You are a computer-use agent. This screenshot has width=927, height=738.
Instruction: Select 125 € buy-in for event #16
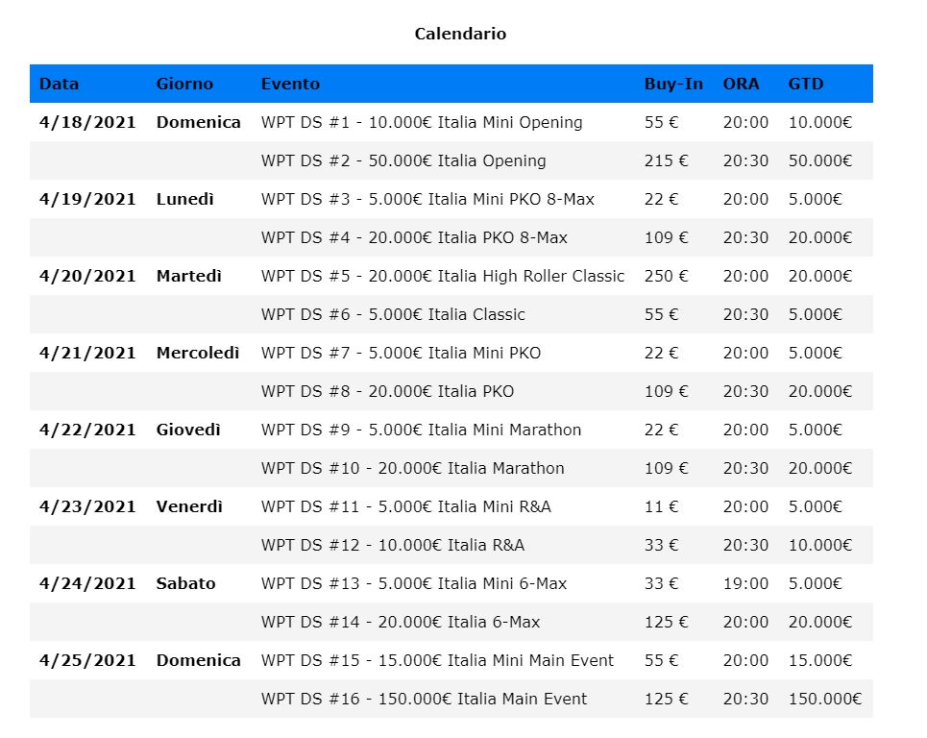click(667, 699)
